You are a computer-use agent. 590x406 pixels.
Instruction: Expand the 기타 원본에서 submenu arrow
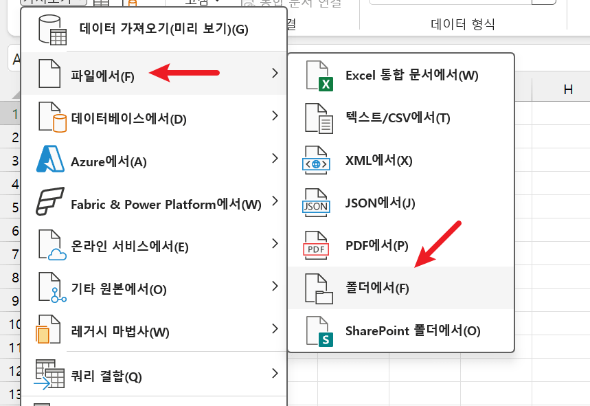(x=275, y=286)
